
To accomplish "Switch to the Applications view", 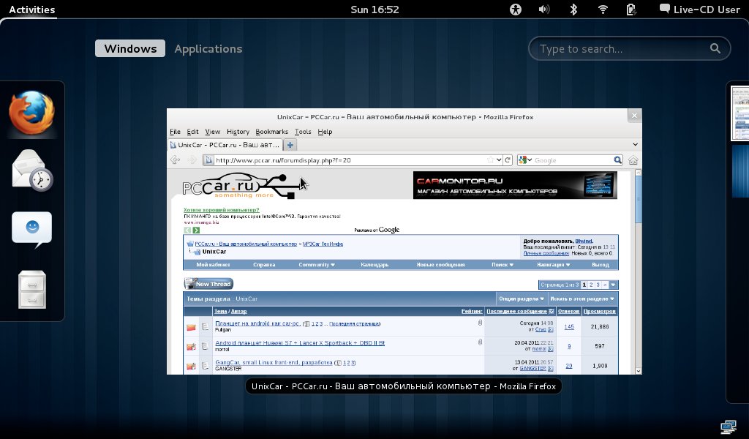I will coord(208,49).
